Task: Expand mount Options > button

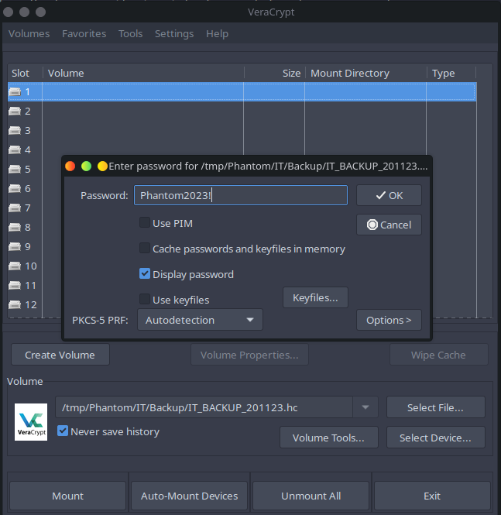Action: pos(389,320)
